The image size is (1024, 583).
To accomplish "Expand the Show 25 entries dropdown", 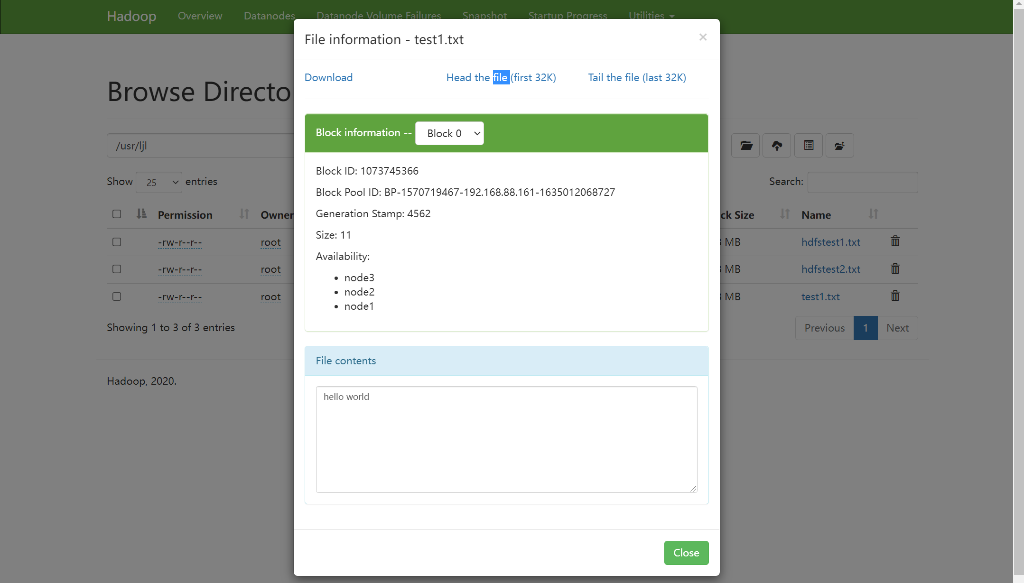I will pos(159,183).
